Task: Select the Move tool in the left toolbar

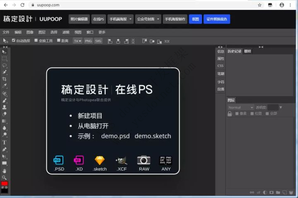Action: 4,52
